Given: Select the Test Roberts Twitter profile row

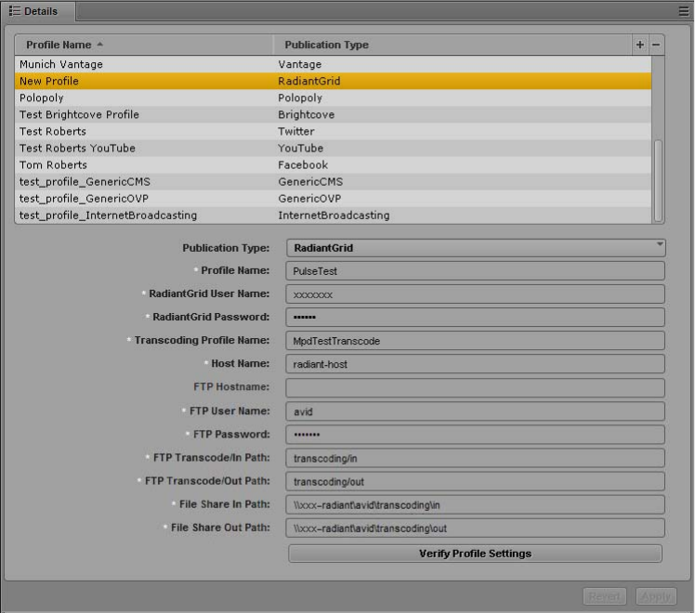Looking at the screenshot, I should click(334, 132).
